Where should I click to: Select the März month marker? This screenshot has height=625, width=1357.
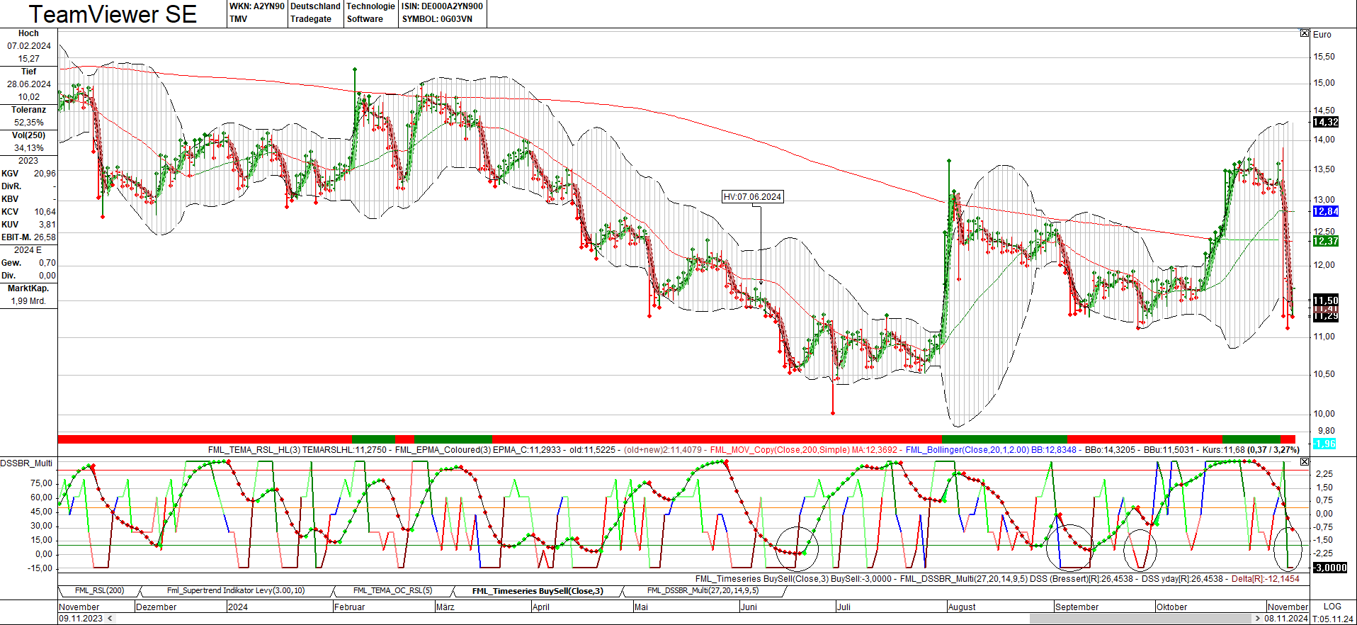445,607
